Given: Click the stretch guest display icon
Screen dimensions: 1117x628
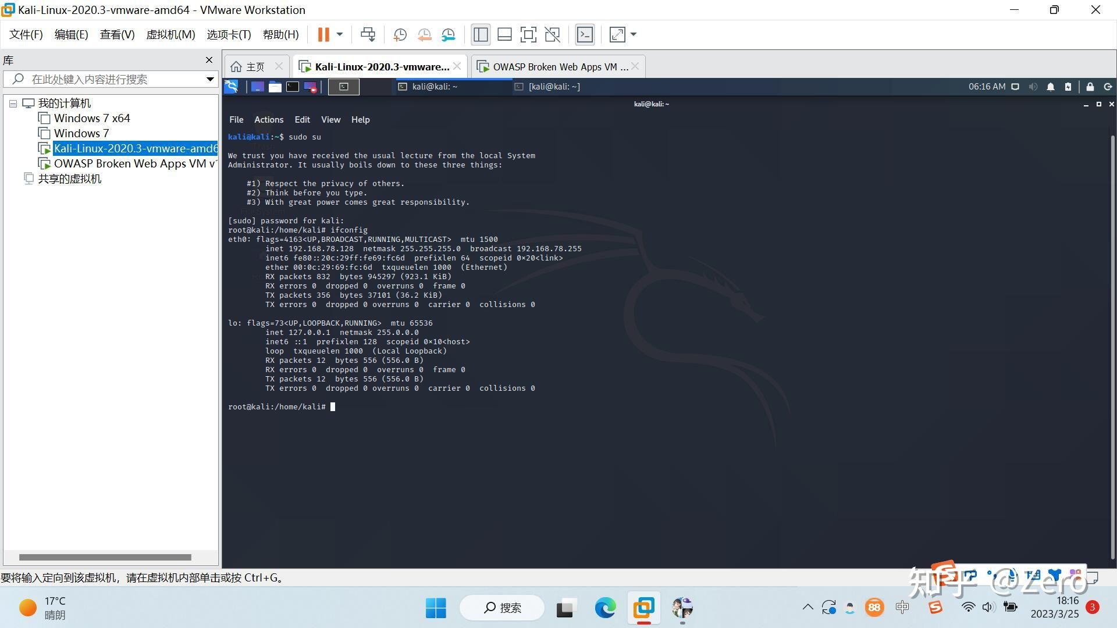Looking at the screenshot, I should pos(617,35).
